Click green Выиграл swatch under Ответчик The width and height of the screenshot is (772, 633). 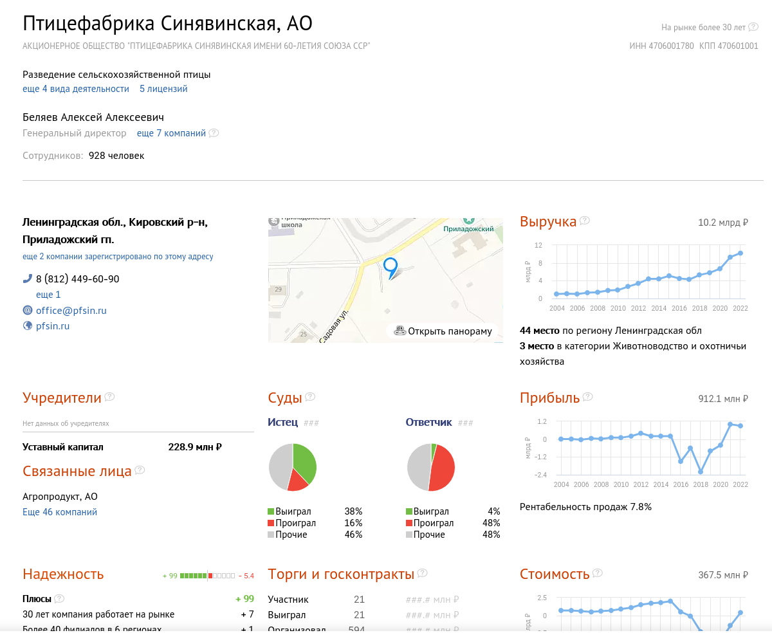[409, 511]
